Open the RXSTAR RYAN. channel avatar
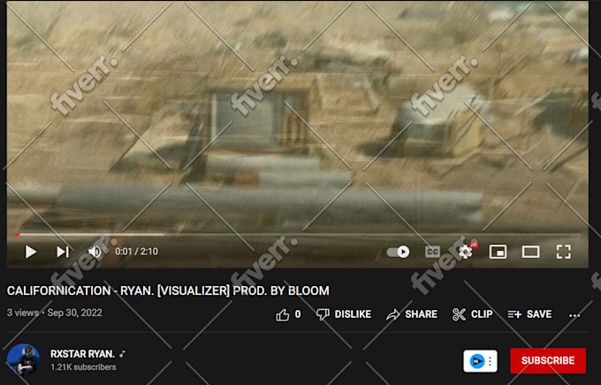The image size is (601, 385). [x=23, y=359]
